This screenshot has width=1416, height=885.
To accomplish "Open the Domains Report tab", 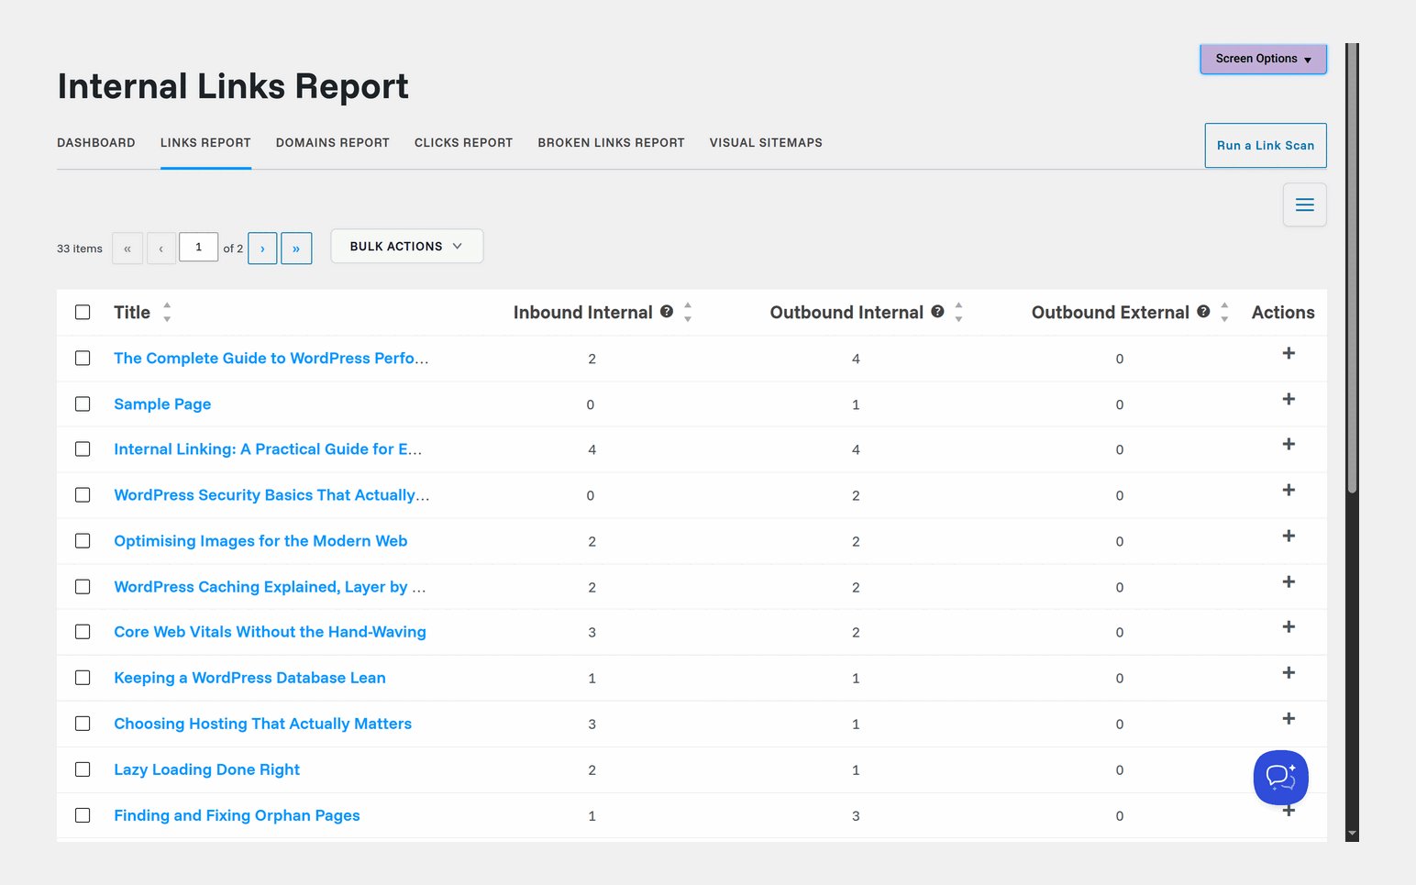I will (x=333, y=143).
